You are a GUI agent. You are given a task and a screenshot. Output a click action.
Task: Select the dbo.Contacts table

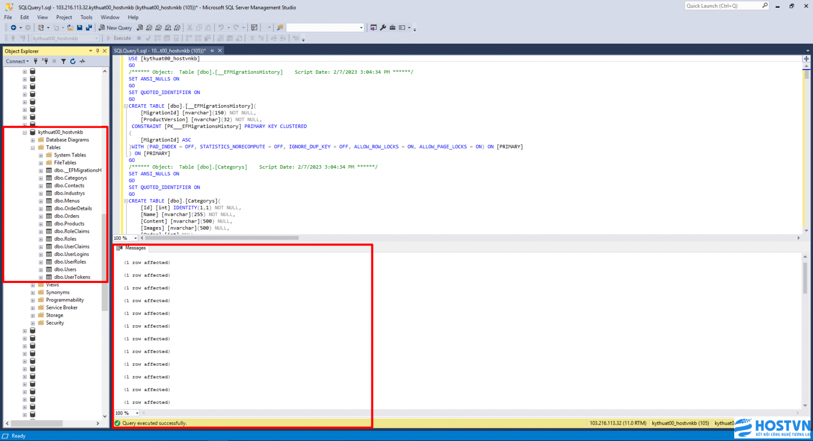point(69,186)
